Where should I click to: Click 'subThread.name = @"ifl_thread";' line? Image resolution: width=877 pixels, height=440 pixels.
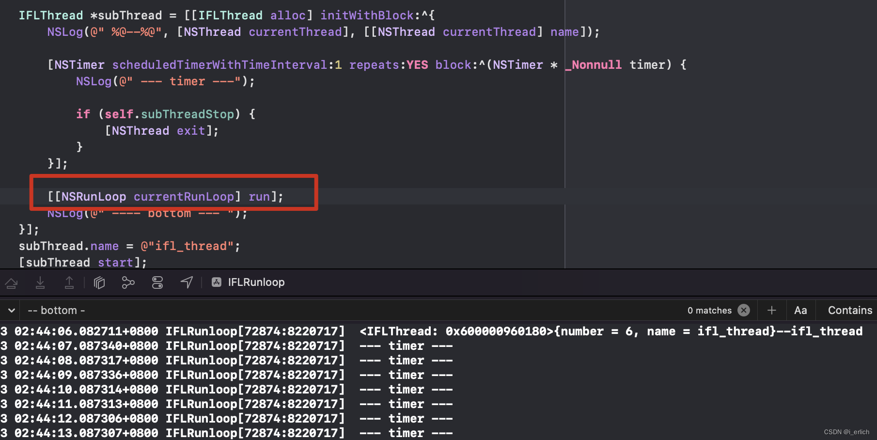click(x=129, y=246)
